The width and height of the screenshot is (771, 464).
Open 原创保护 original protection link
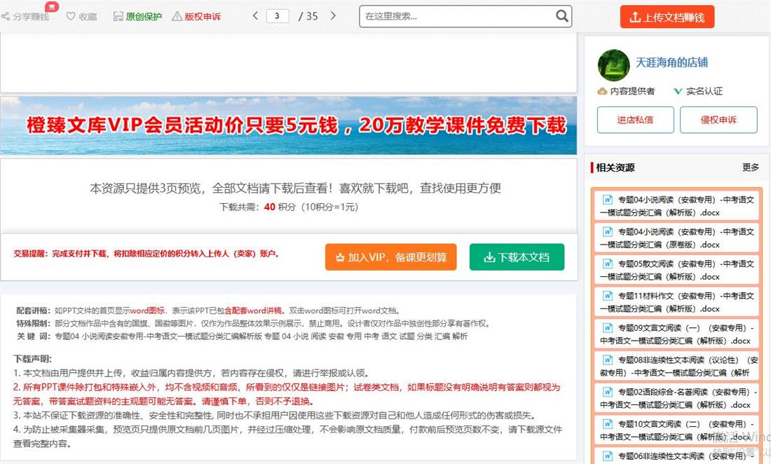click(137, 16)
